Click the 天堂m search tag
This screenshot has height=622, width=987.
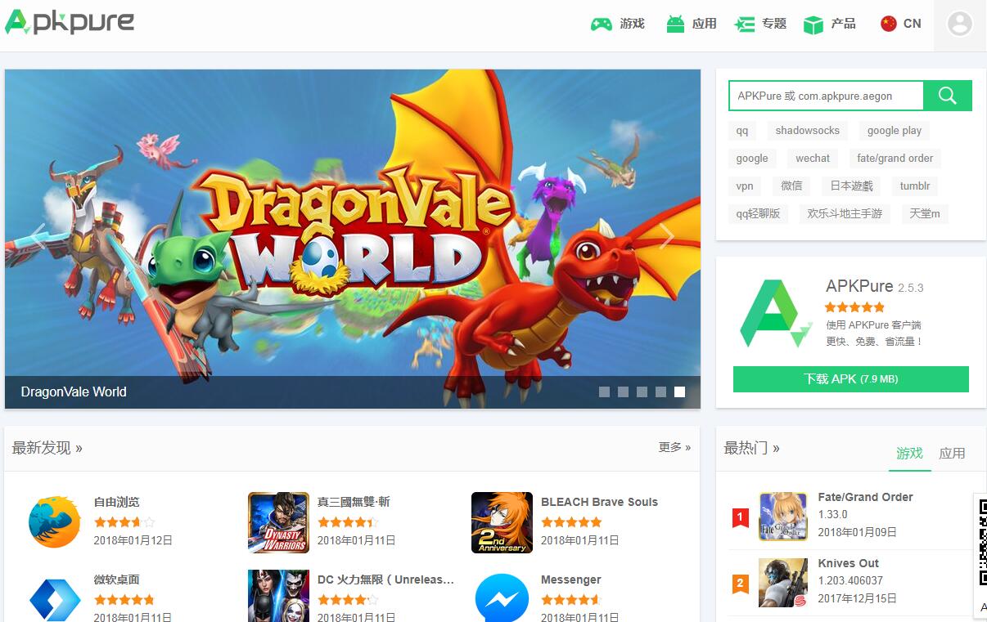coord(925,214)
